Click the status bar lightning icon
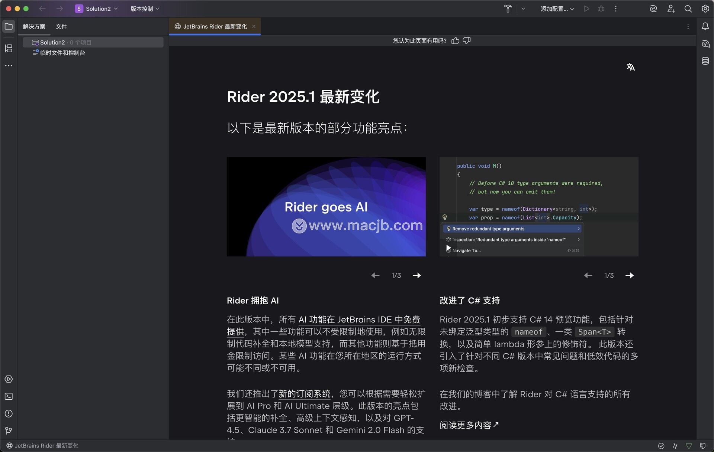The height and width of the screenshot is (452, 714). (x=675, y=446)
